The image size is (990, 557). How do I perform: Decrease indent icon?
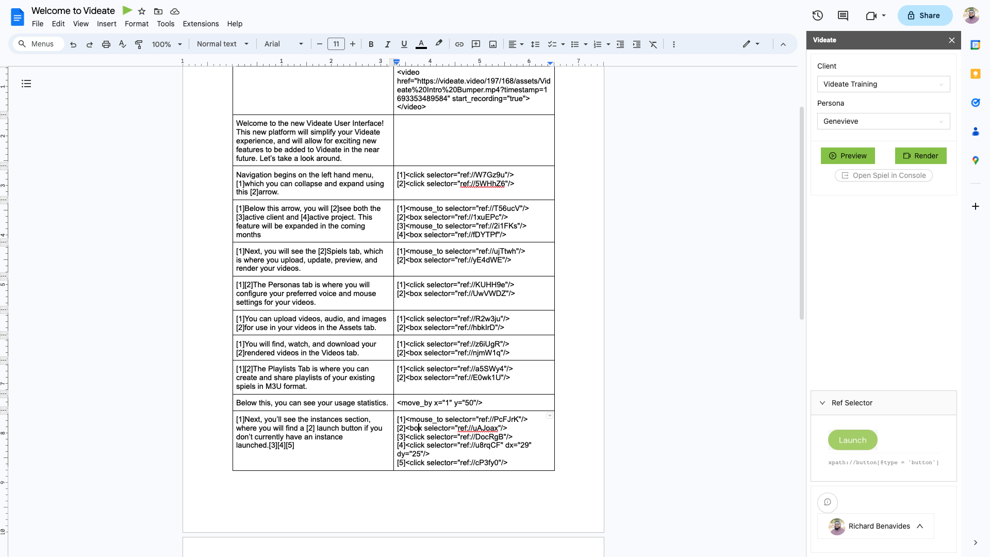click(620, 44)
